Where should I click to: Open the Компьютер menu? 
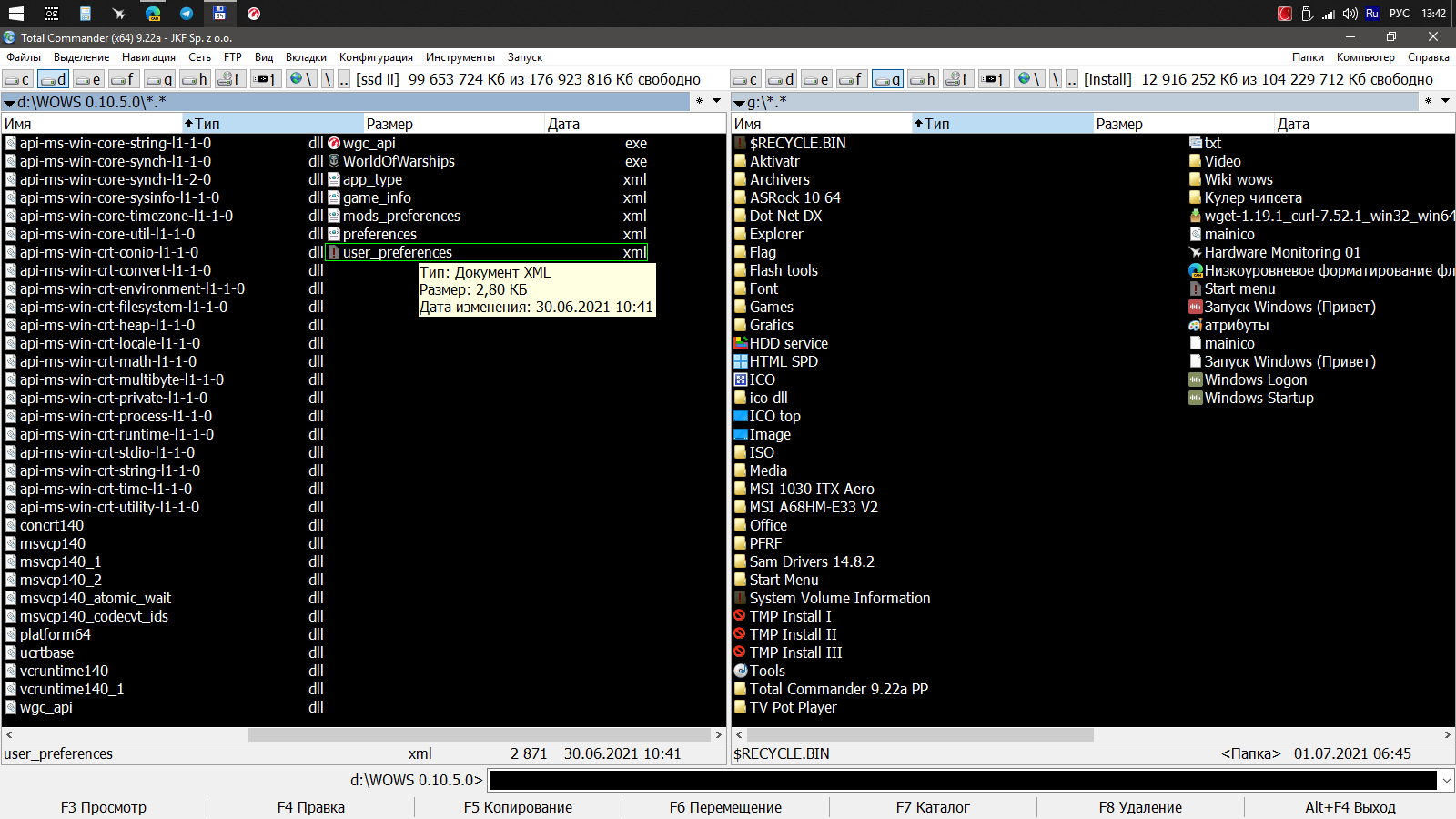(1365, 57)
